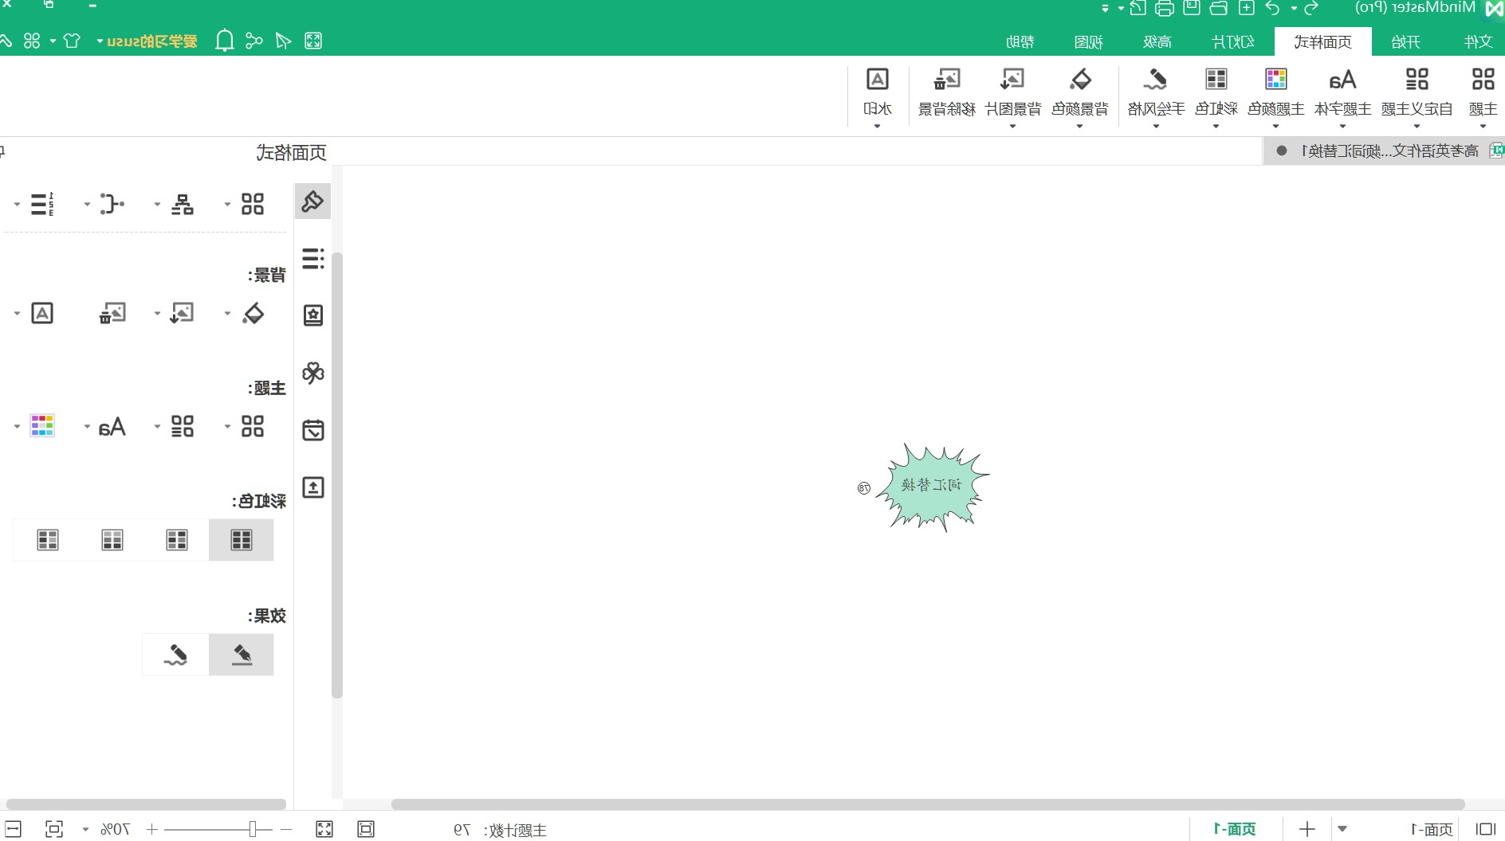Open the upload arrow tab in side panel
The image size is (1505, 841).
pyautogui.click(x=312, y=487)
